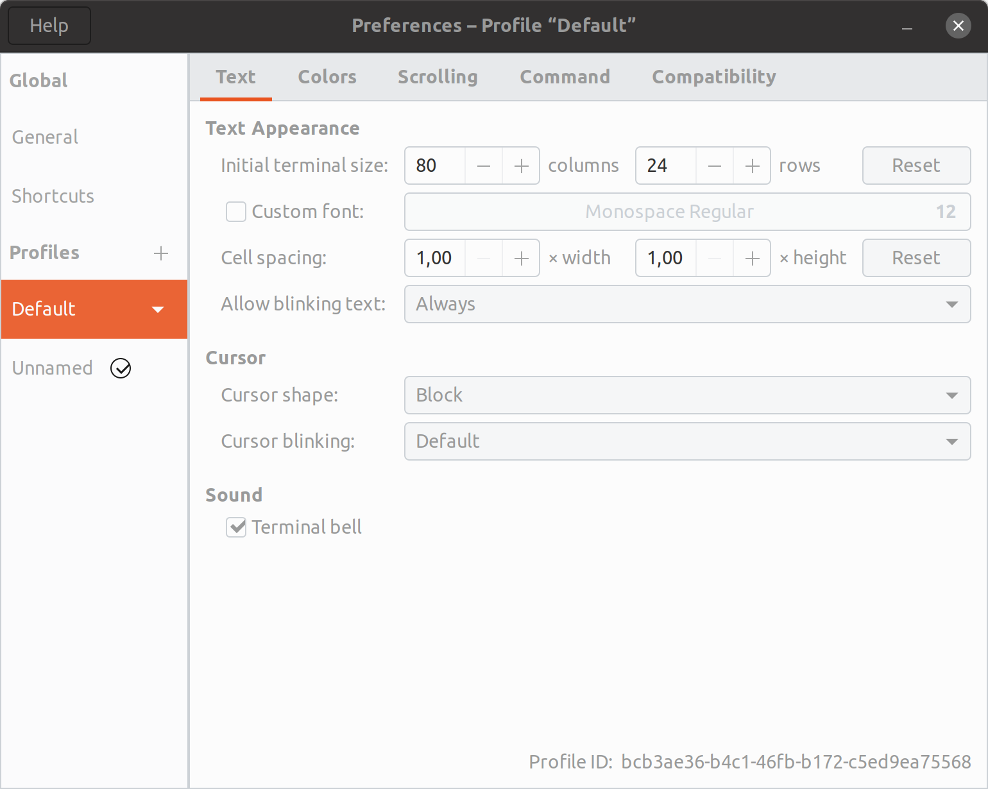Screen dimensions: 988x789
Task: Switch to the Command tab
Action: point(565,77)
